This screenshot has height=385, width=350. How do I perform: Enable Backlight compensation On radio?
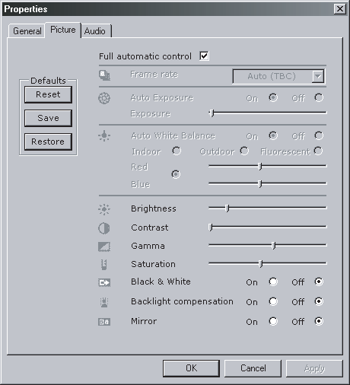[273, 301]
